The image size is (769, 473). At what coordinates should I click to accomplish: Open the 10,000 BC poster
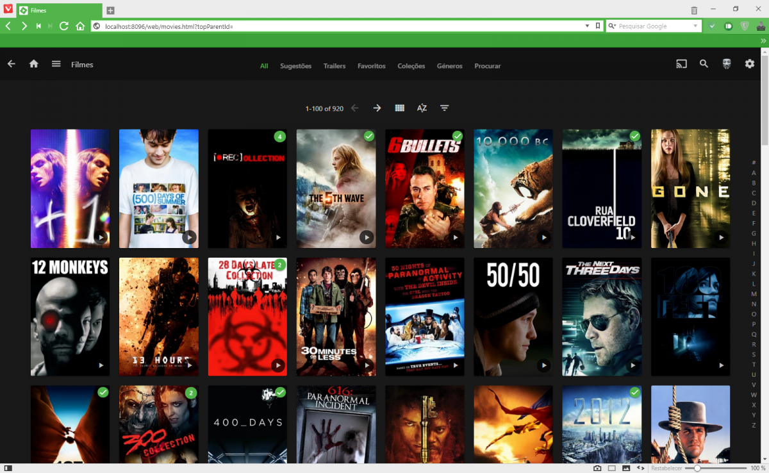513,188
